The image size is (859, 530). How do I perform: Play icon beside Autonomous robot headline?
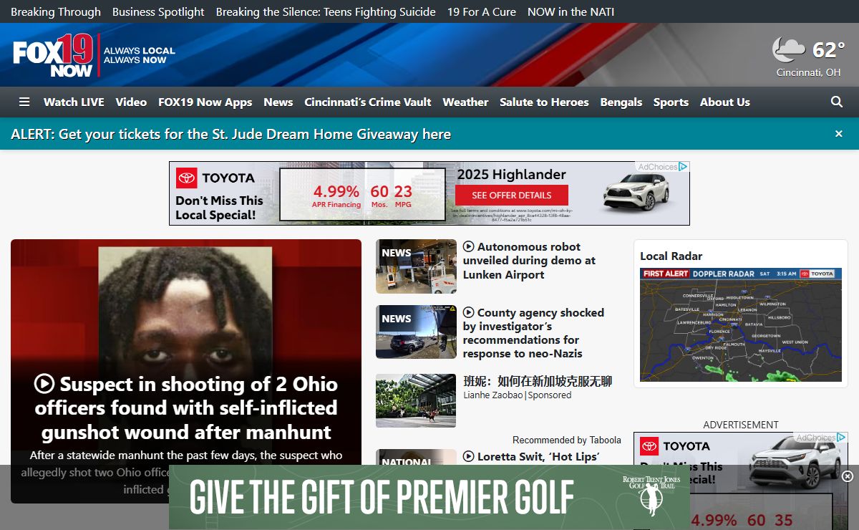[469, 246]
